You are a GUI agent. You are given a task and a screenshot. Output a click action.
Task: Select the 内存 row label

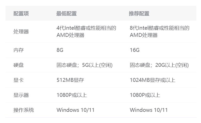point(19,50)
